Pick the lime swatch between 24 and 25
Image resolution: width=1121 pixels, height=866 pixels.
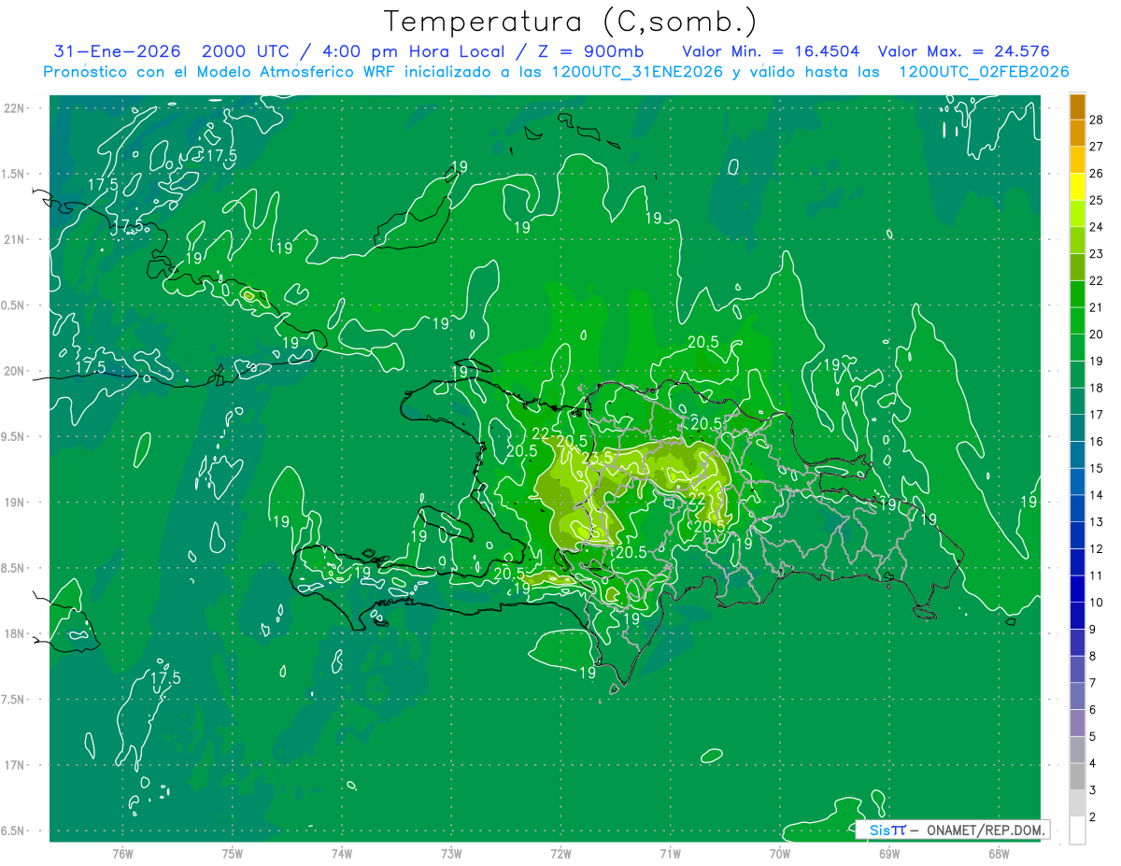1077,213
